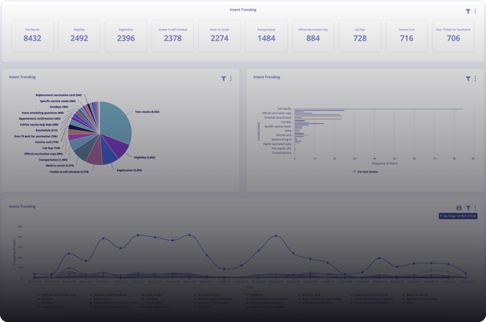Image resolution: width=486 pixels, height=322 pixels.
Task: Click bar chart label Schedule second dose
Action: point(278,118)
